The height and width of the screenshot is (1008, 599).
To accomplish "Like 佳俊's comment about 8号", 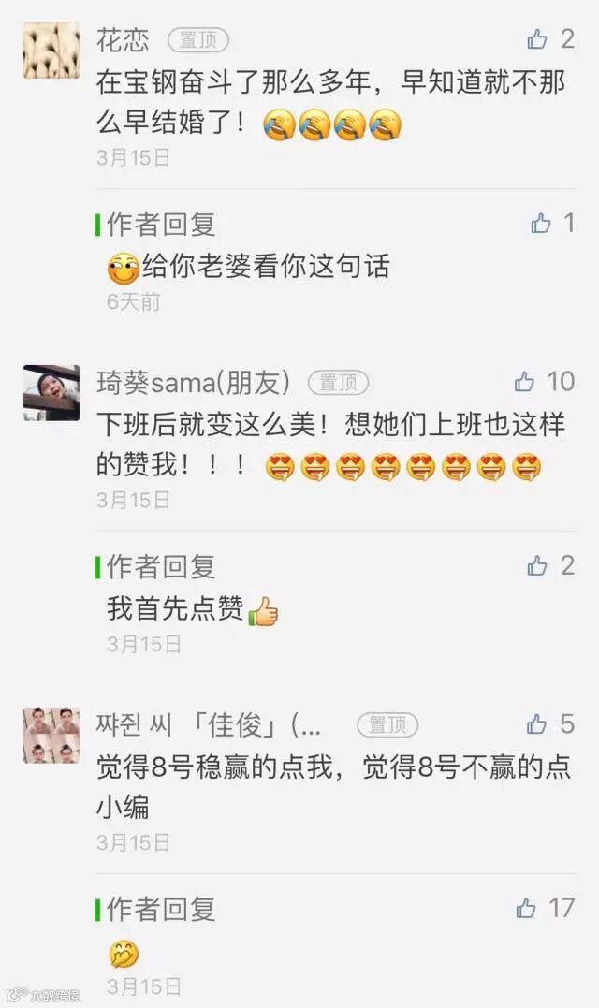I will pos(536,723).
